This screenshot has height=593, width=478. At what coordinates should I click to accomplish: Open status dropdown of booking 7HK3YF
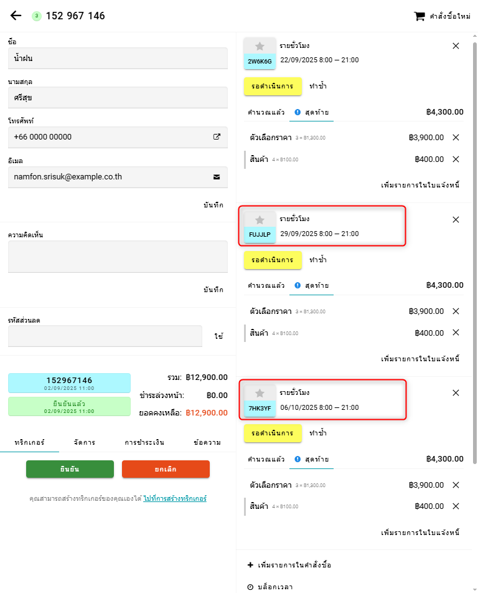pyautogui.click(x=273, y=433)
